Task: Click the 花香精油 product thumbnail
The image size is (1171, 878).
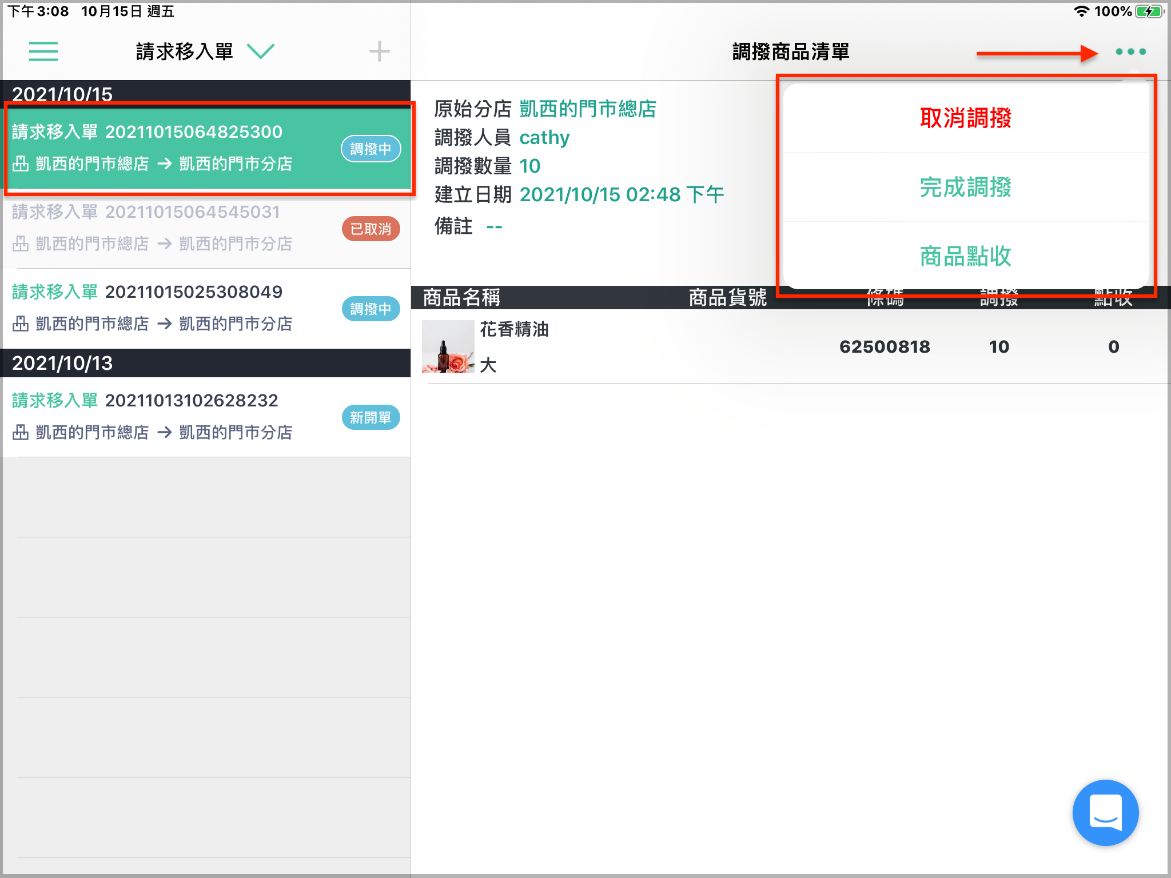Action: click(x=448, y=346)
